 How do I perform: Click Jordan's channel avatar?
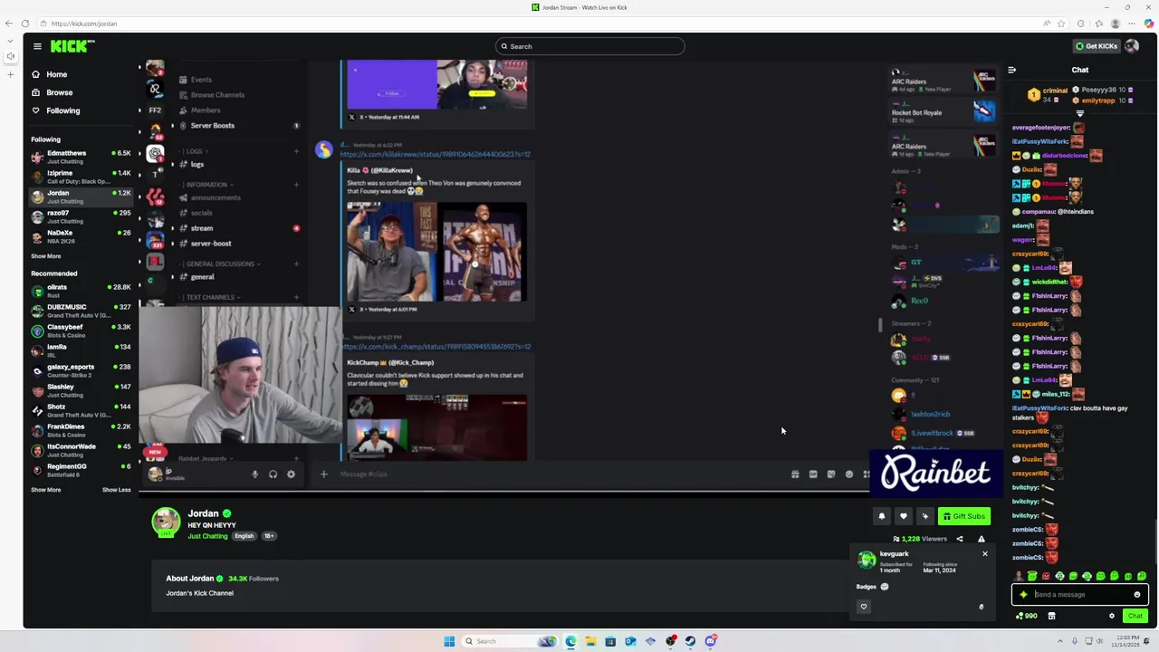pyautogui.click(x=166, y=523)
